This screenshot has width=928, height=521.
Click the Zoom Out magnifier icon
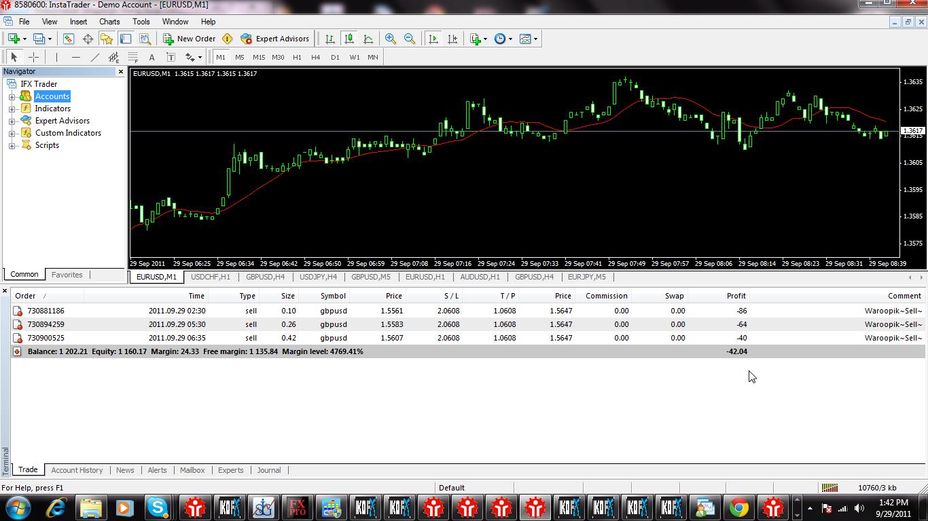pos(410,39)
